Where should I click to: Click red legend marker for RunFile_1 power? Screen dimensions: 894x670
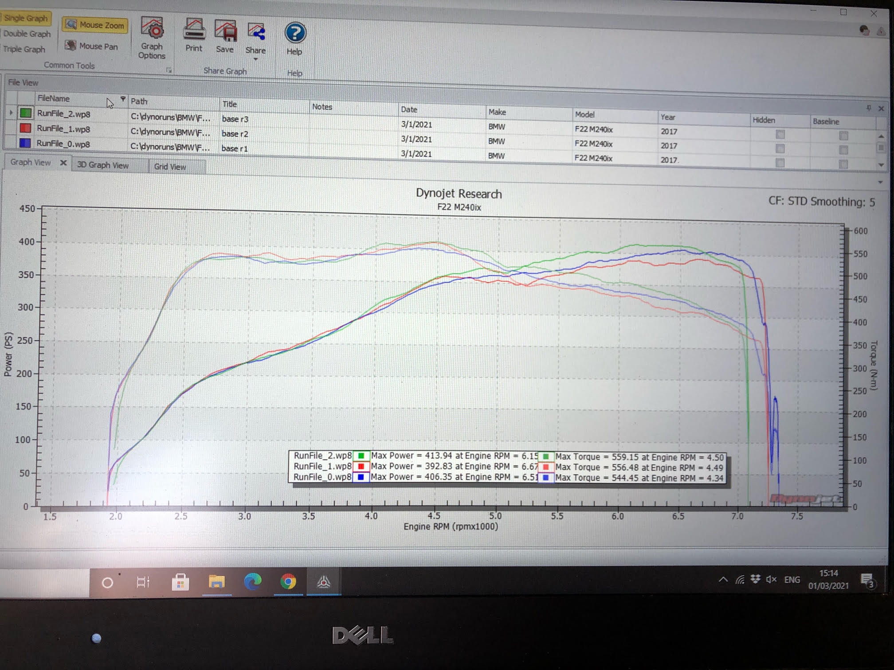(x=361, y=466)
